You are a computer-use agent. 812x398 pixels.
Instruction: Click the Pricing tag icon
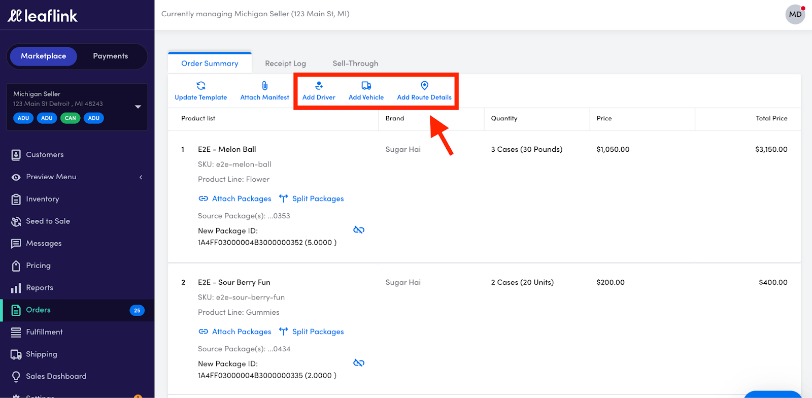(16, 266)
